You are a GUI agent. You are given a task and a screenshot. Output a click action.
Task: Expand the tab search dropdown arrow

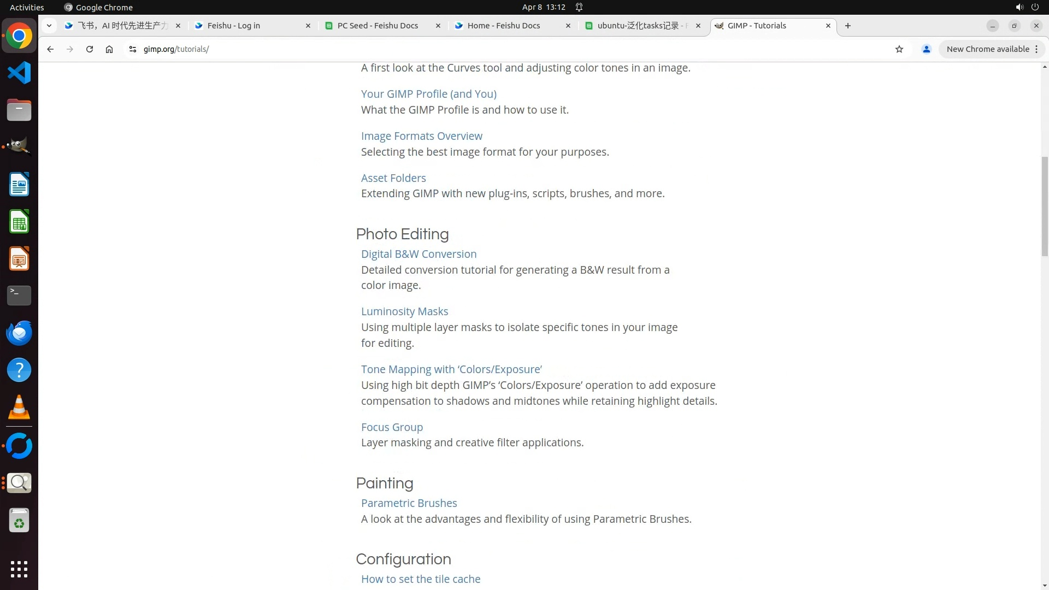(x=49, y=26)
